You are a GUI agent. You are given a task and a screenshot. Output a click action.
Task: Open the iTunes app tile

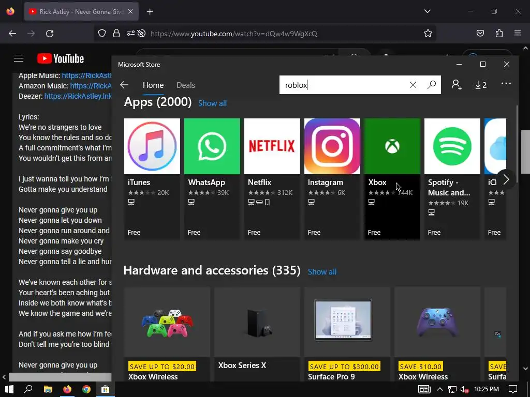coord(152,179)
